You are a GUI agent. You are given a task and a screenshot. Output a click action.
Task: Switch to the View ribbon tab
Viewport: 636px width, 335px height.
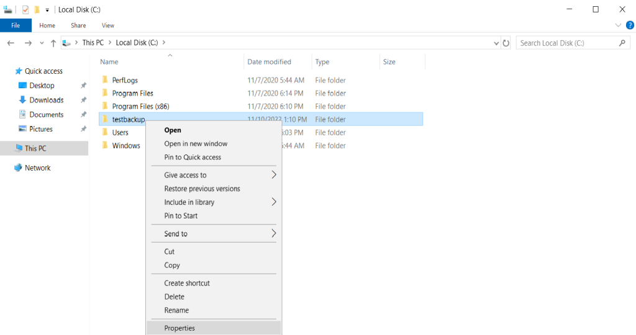pos(108,25)
